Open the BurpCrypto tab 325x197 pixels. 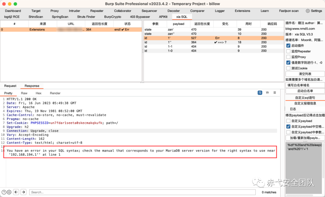point(113,17)
